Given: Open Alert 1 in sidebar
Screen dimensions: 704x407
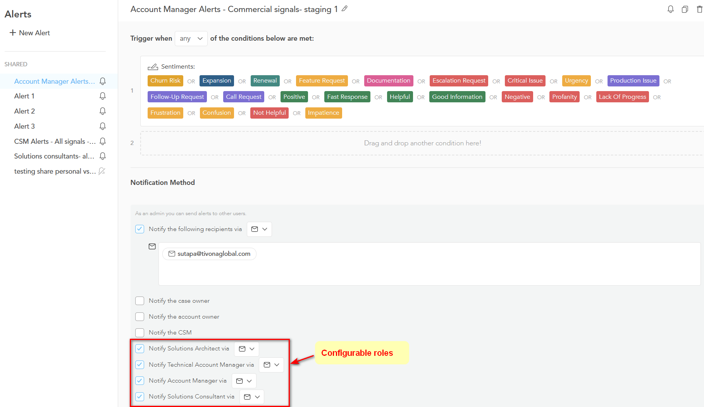Looking at the screenshot, I should pyautogui.click(x=24, y=96).
